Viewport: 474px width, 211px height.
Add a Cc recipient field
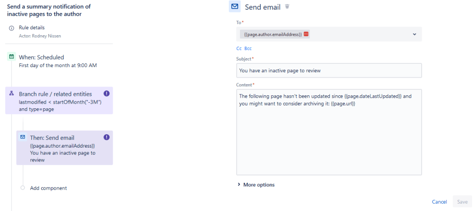tap(239, 48)
